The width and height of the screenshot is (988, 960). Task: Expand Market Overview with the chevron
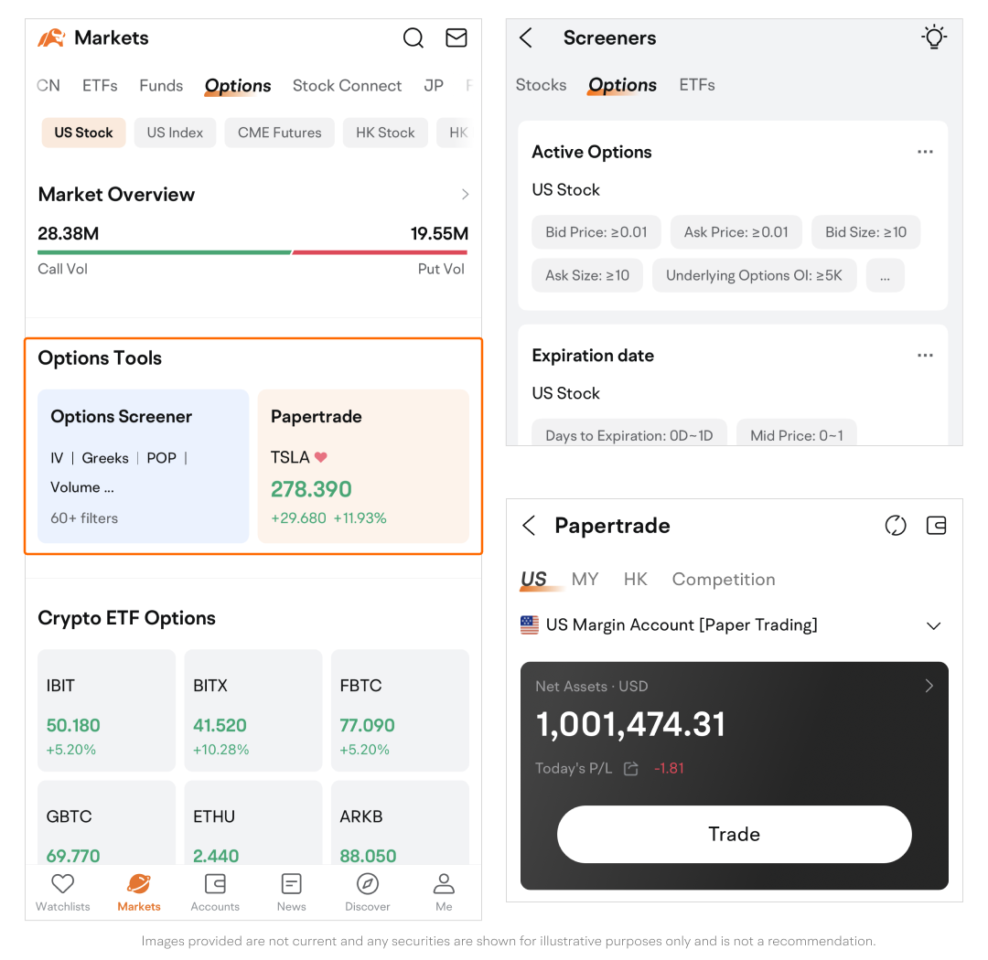click(x=465, y=195)
